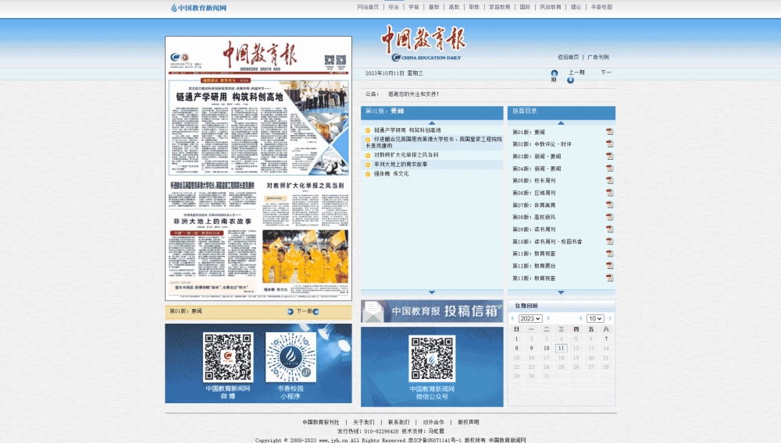
Task: Open PDF icon for 第09版 读书周刊
Action: point(609,229)
